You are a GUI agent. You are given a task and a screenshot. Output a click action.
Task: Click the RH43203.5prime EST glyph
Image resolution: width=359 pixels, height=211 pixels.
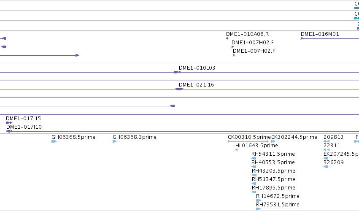coord(254,175)
